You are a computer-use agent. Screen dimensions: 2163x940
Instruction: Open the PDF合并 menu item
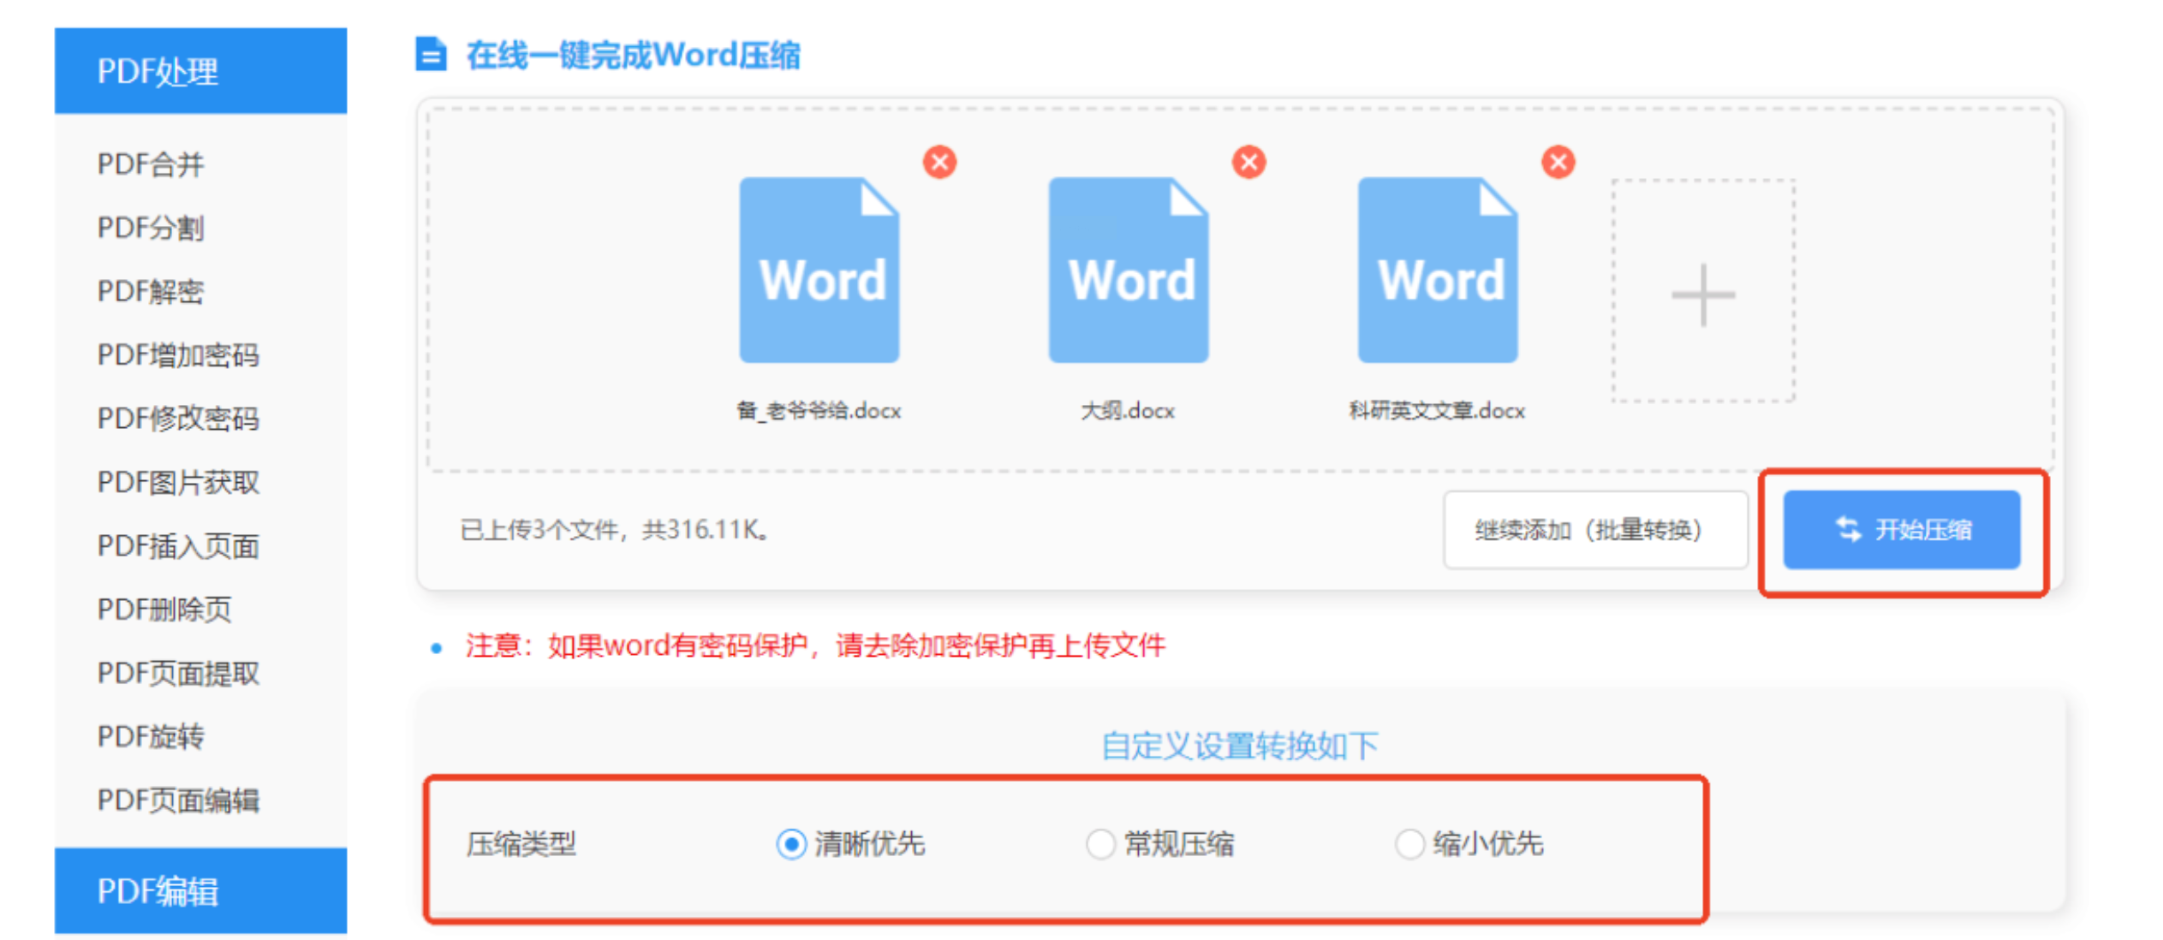click(x=151, y=164)
